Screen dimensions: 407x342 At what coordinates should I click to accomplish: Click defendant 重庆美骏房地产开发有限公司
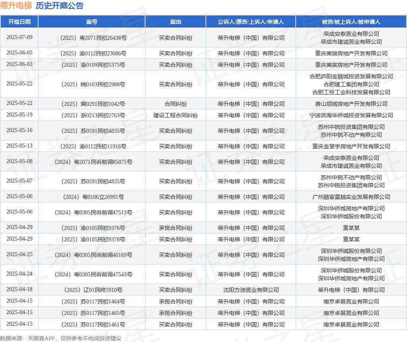[x=351, y=53]
